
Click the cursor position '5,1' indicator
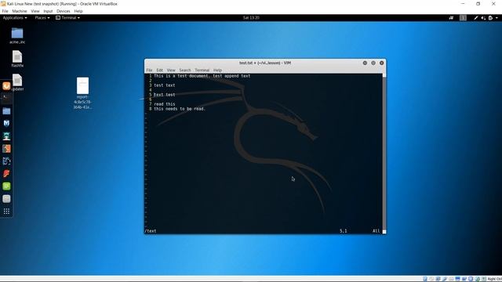pos(344,231)
